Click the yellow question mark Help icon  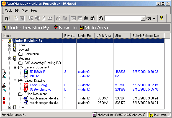(x=161, y=18)
